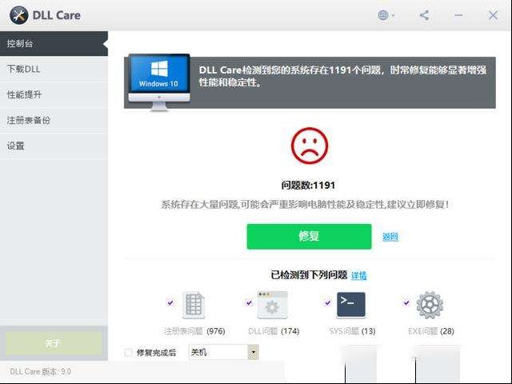Click the 返回 link

390,237
